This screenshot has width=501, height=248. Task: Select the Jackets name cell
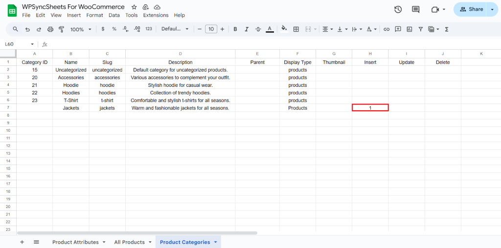[x=71, y=108]
